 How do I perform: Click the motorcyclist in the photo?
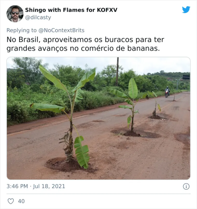tap(167, 92)
